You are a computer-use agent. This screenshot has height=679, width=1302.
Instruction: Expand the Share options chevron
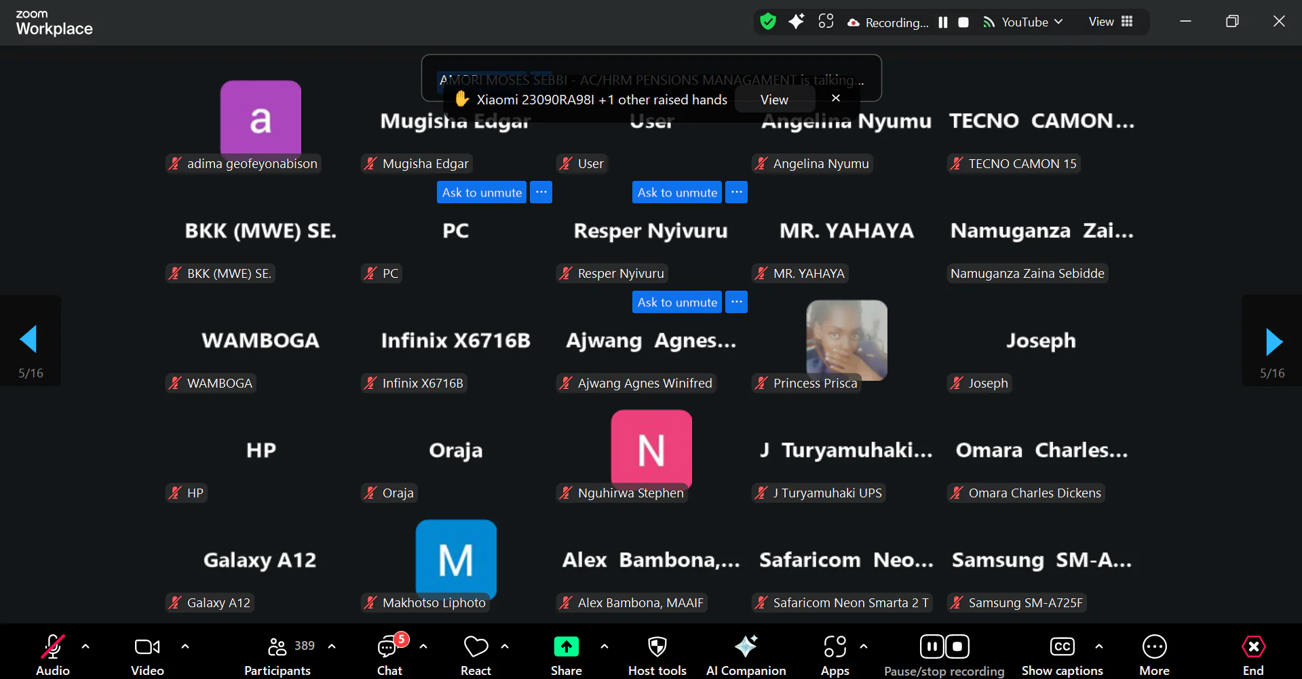pyautogui.click(x=605, y=646)
